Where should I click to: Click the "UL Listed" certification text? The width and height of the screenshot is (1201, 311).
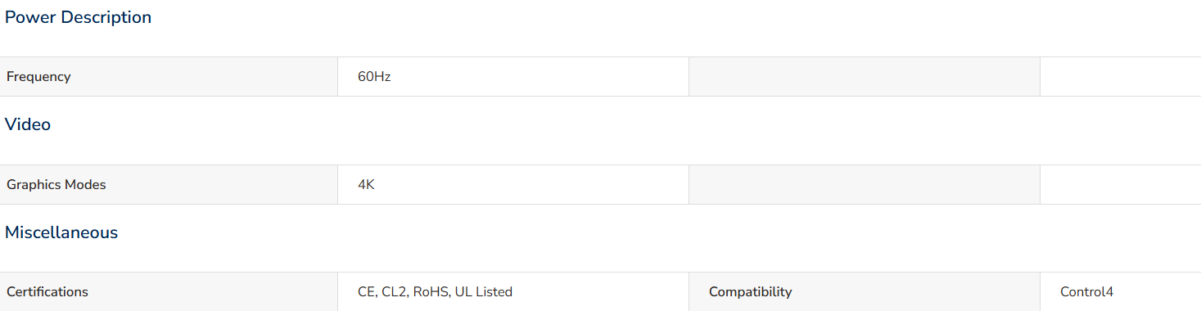point(484,292)
